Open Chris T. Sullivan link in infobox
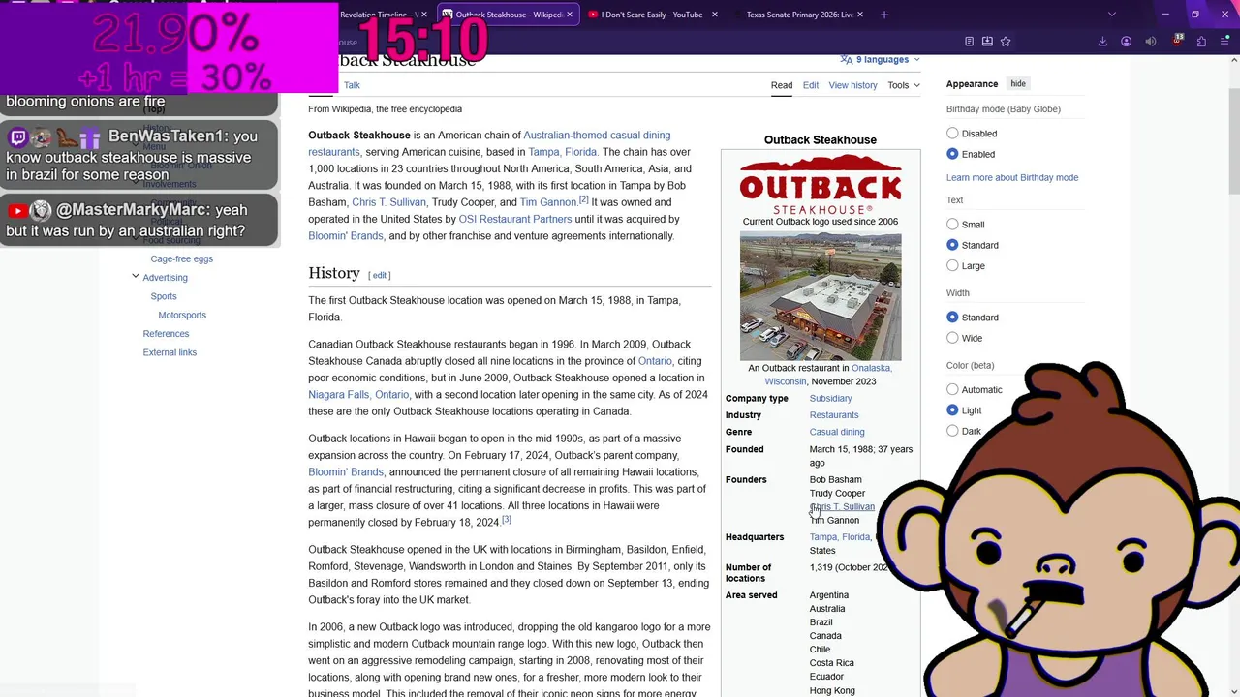This screenshot has width=1240, height=697. [x=842, y=506]
